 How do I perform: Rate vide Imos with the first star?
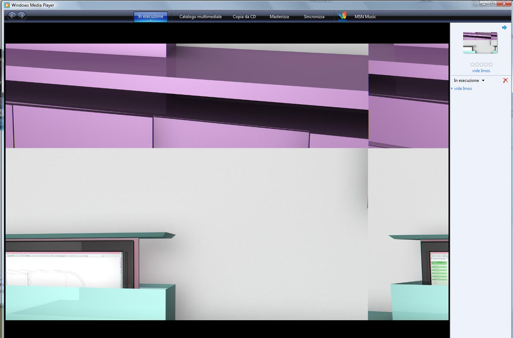[x=472, y=64]
